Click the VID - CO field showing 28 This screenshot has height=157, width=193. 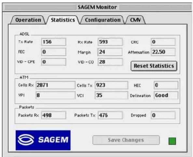pos(110,62)
